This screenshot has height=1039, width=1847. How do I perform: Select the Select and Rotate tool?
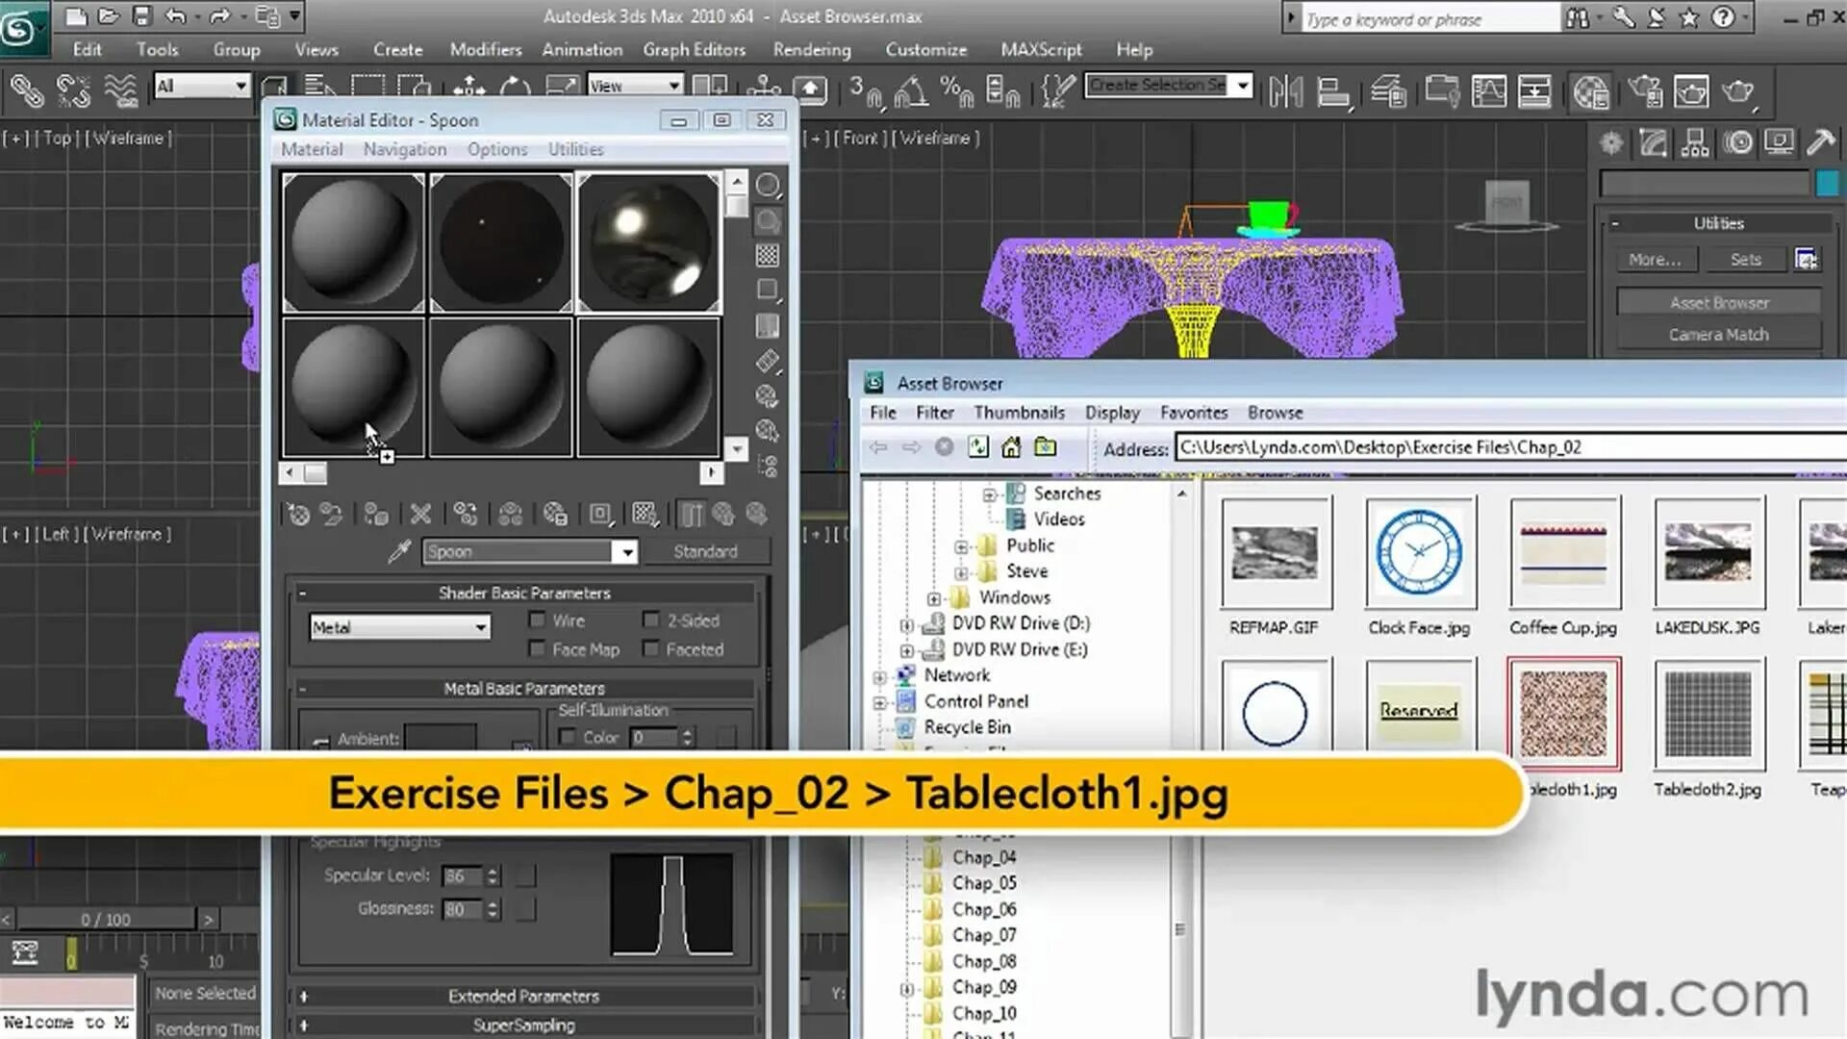pyautogui.click(x=515, y=89)
